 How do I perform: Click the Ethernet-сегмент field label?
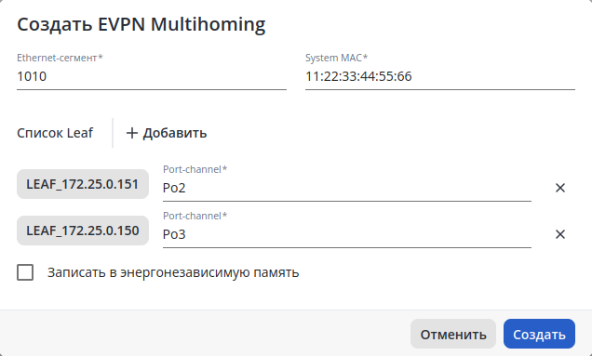pos(60,58)
